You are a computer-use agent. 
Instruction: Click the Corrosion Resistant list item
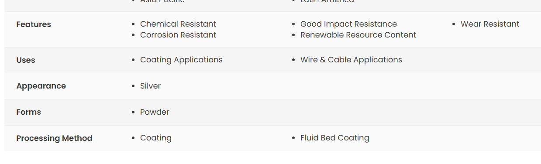(x=178, y=35)
